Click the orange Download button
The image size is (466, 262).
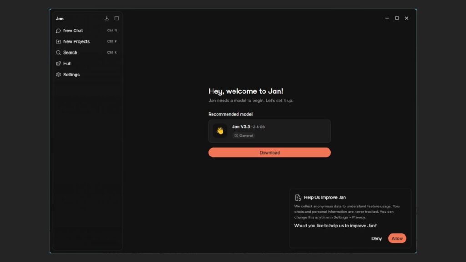269,153
